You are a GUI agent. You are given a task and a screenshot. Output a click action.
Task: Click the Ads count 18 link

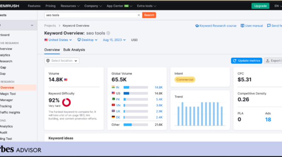[x=268, y=120]
